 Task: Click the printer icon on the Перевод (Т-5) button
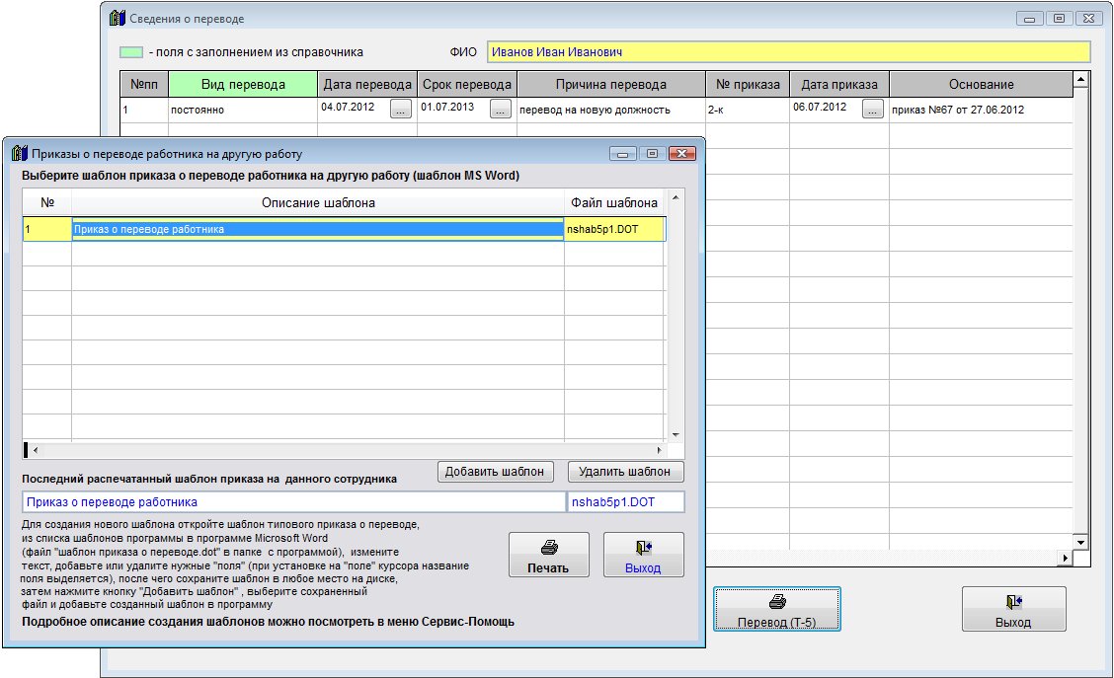(x=777, y=601)
